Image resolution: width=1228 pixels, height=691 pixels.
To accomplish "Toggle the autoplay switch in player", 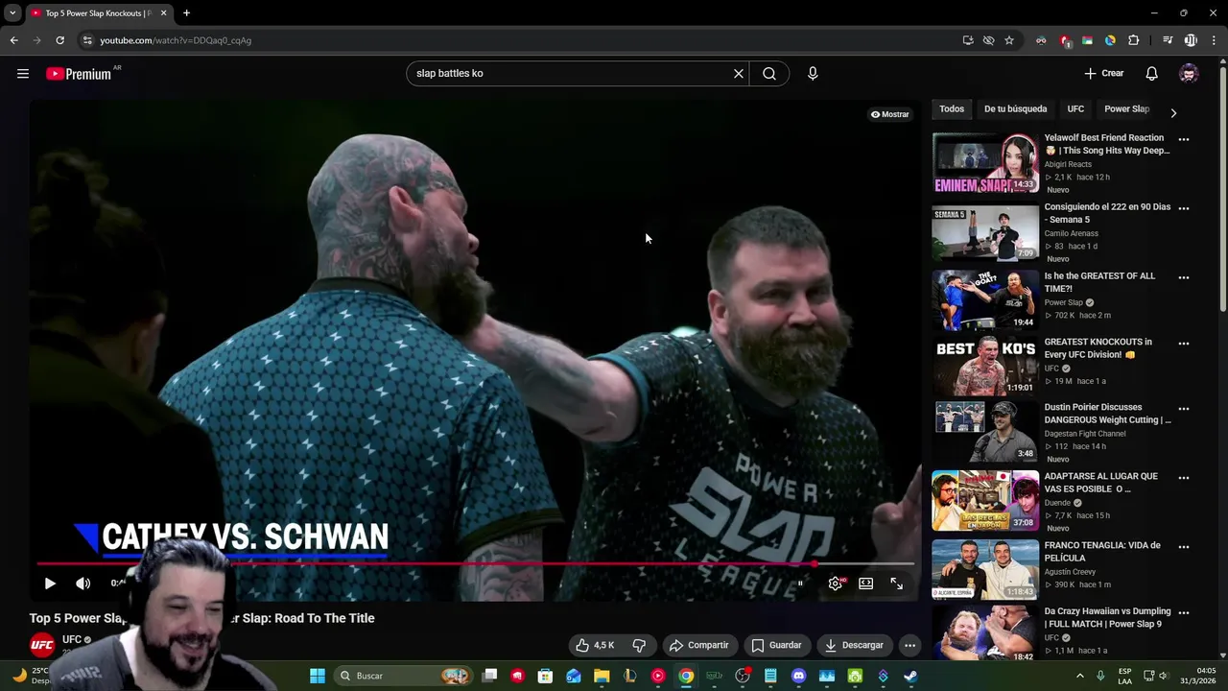I will coord(800,584).
